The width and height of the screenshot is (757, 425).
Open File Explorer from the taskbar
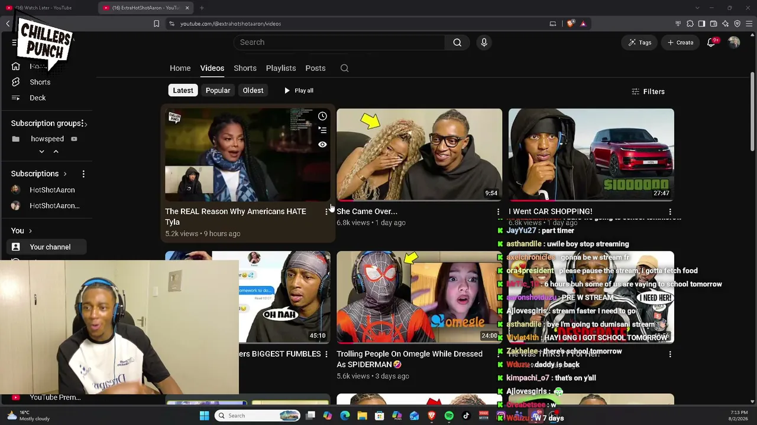point(362,416)
